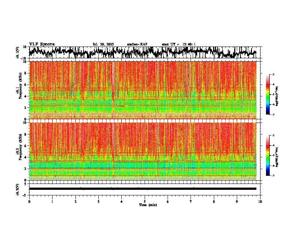Click time axis tick label "9"
The image size is (293, 226).
click(237, 202)
